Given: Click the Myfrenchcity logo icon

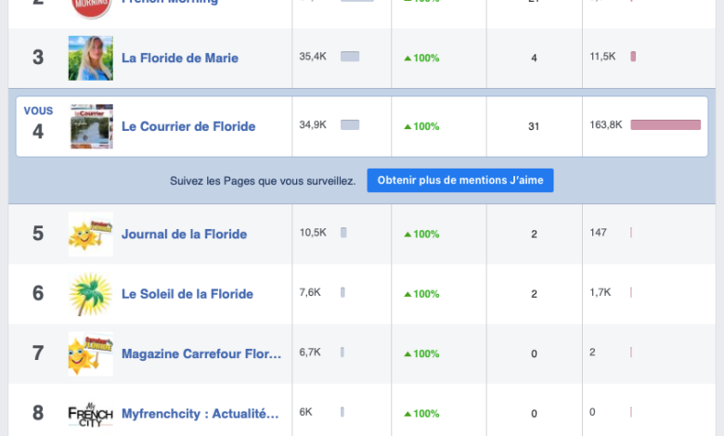Looking at the screenshot, I should (91, 413).
